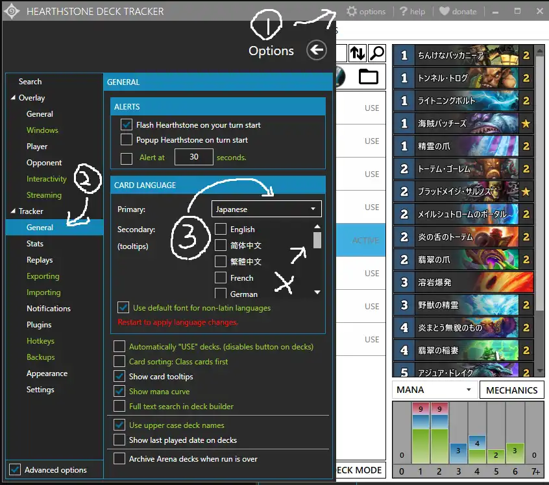Click the back arrow next to Options
The width and height of the screenshot is (549, 485).
tap(317, 50)
